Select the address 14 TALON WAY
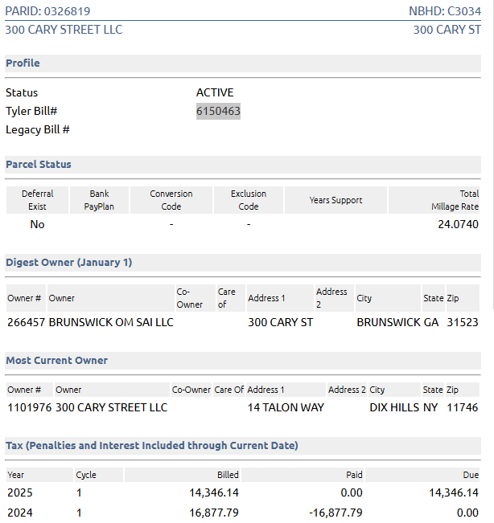The width and height of the screenshot is (494, 523). [x=286, y=407]
